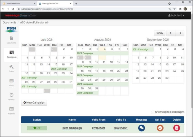
Task: Go back in browser history
Action: 3,9
